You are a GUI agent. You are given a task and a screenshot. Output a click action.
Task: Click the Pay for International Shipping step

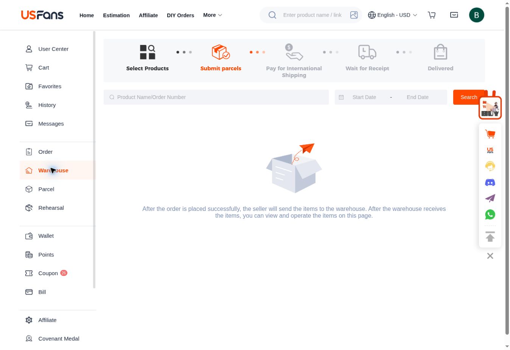click(294, 60)
